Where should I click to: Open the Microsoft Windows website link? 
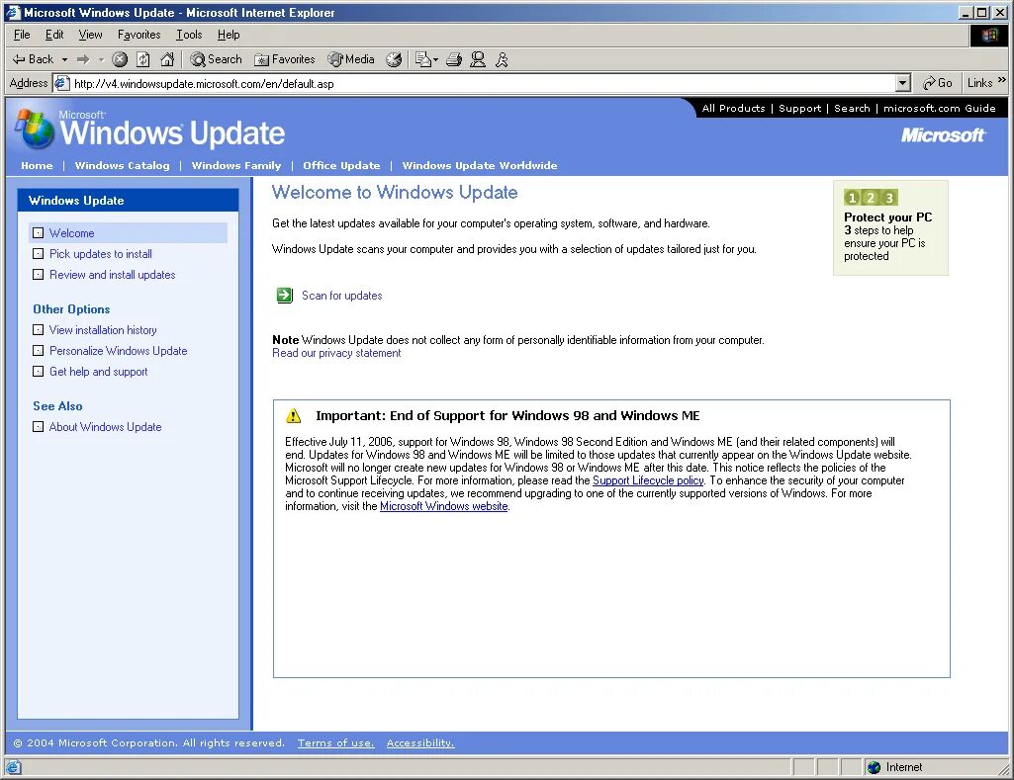click(443, 506)
